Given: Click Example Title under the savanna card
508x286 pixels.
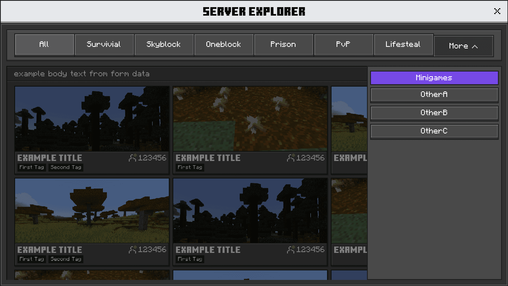Looking at the screenshot, I should pos(50,250).
